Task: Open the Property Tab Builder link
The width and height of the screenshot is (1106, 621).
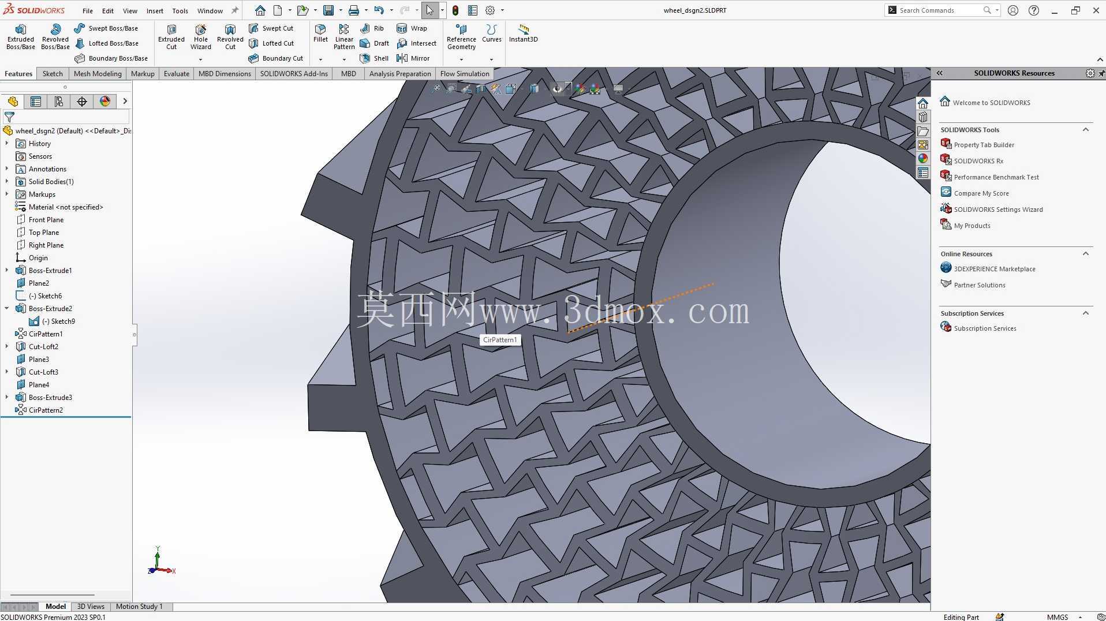Action: point(984,145)
